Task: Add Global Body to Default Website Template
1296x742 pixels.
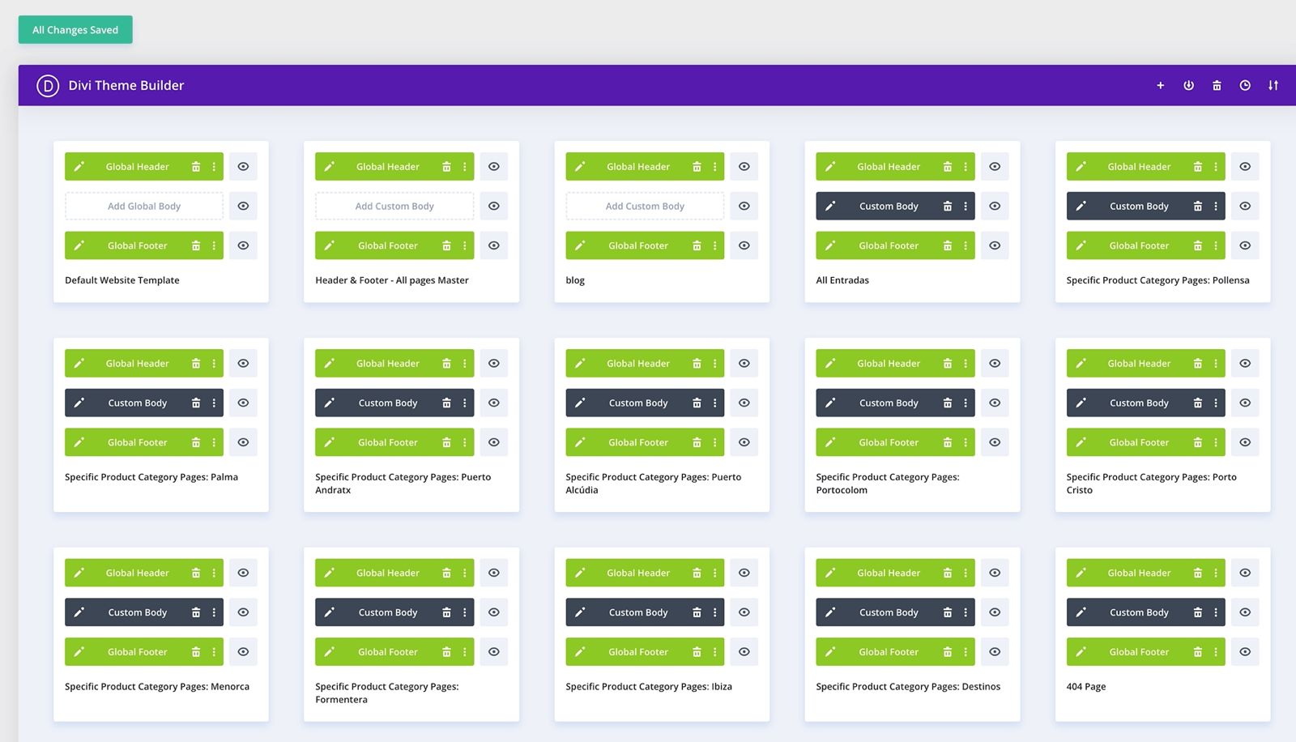Action: pos(144,206)
